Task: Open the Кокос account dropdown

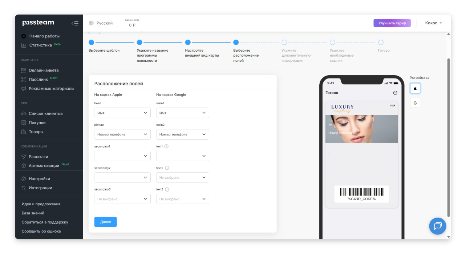Action: (434, 23)
